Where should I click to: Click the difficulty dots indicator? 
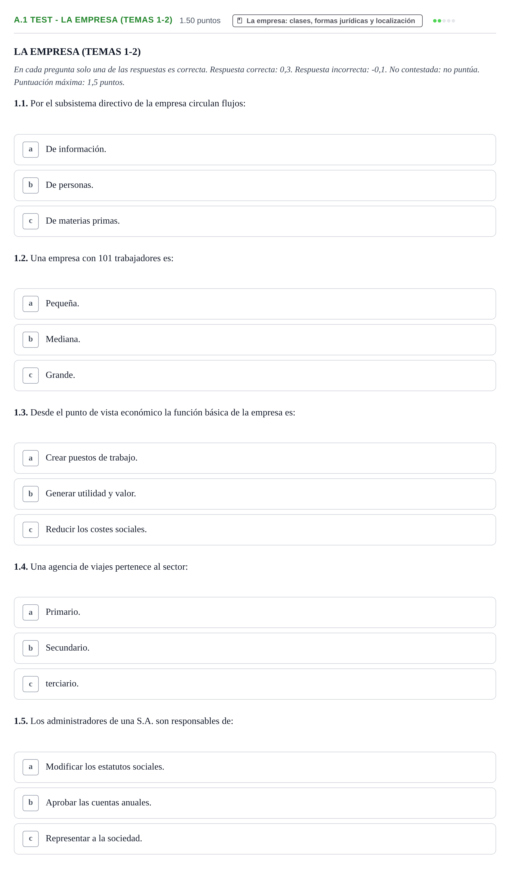(x=444, y=21)
